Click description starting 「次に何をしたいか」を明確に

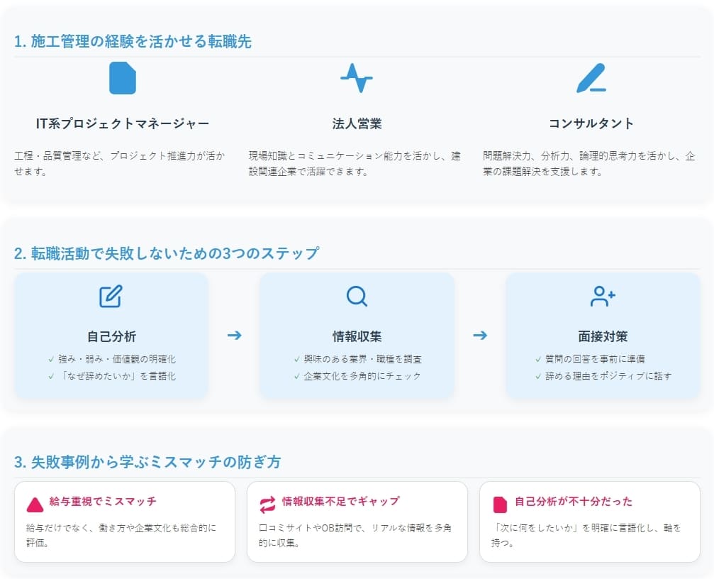586,535
